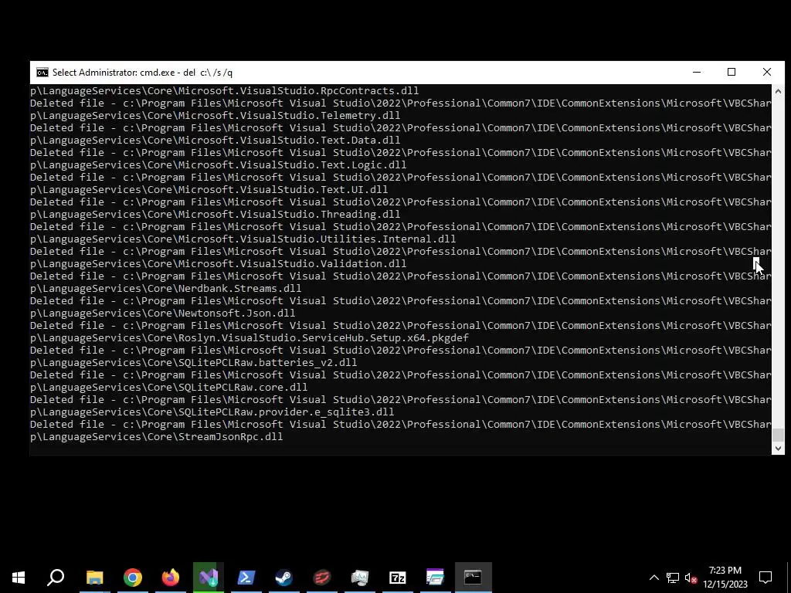Viewport: 791px width, 593px height.
Task: Click the StreamJsonRpc.dll line
Action: 157,437
